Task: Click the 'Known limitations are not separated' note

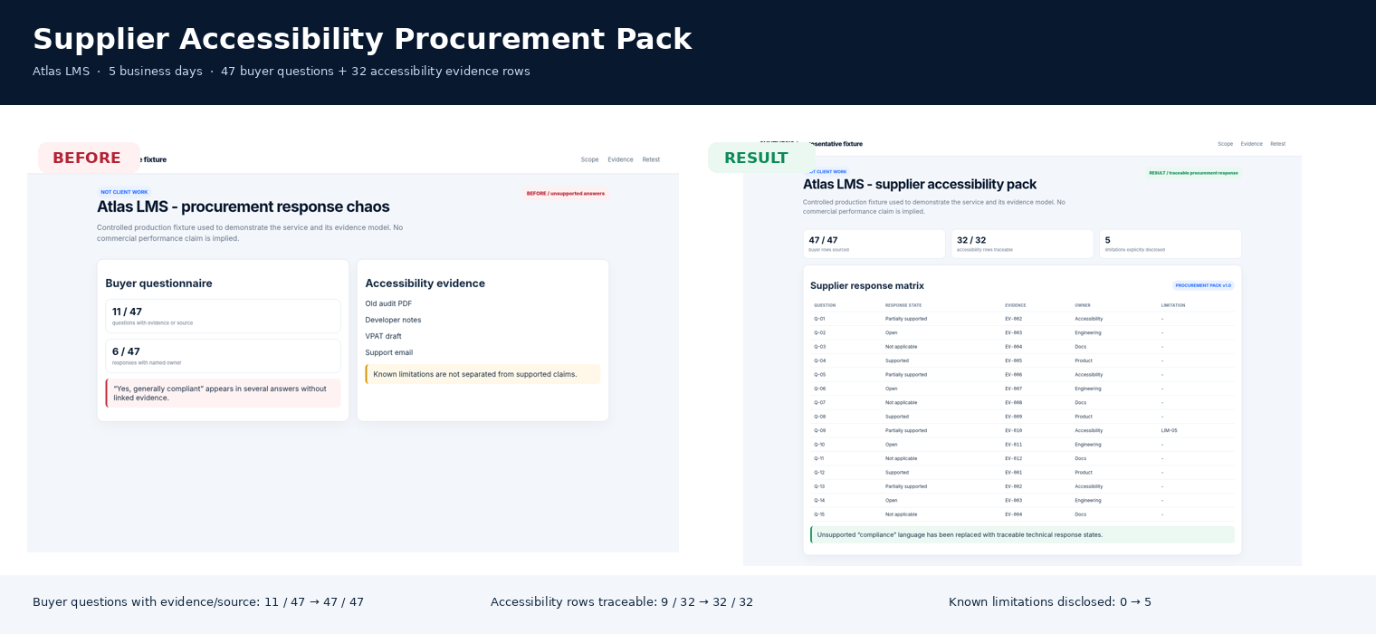Action: (x=483, y=374)
